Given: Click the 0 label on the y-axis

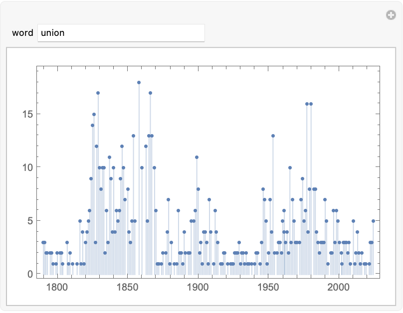Looking at the screenshot, I should 28,274.
